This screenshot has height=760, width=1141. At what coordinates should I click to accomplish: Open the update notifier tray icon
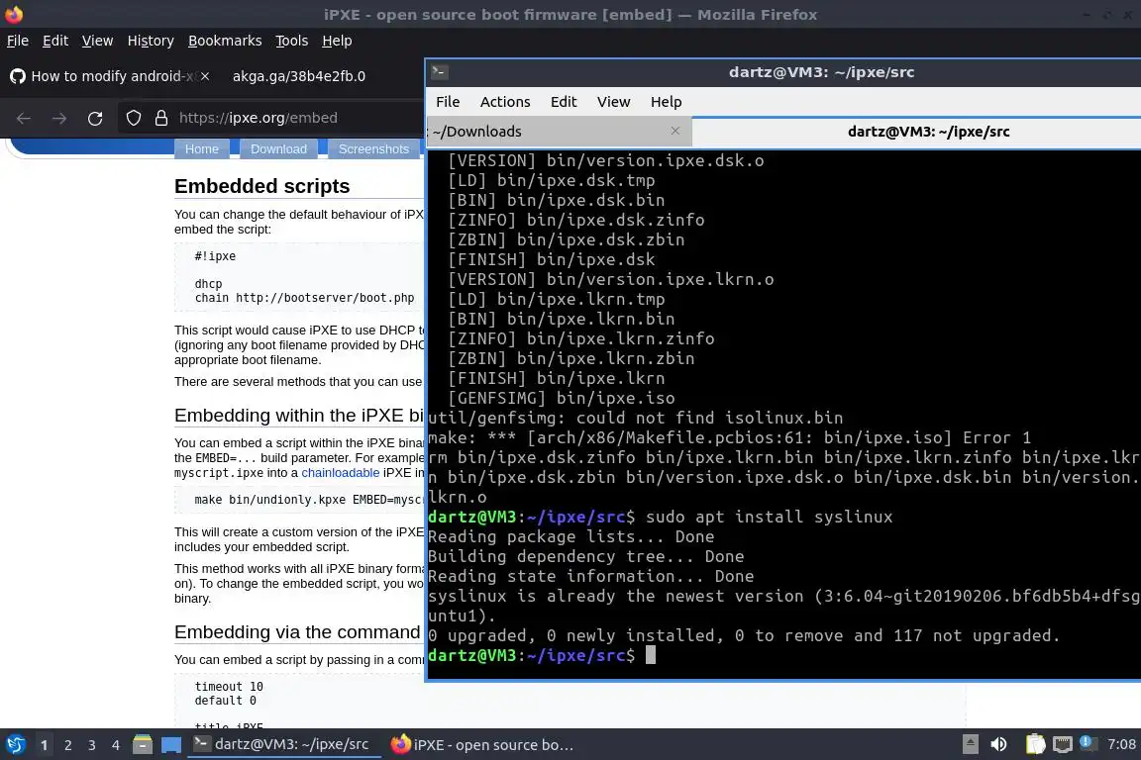(x=1088, y=743)
